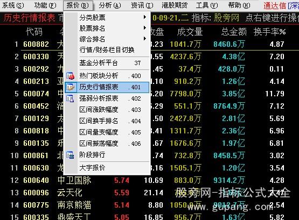Click total amount 8460.6万
The image size is (299, 220).
(x=229, y=44)
